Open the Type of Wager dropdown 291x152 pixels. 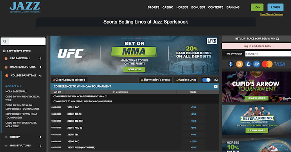tap(268, 54)
